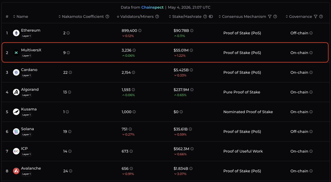Sort by Nakamoto Coefficient column
This screenshot has height=182, width=331.
(81, 17)
